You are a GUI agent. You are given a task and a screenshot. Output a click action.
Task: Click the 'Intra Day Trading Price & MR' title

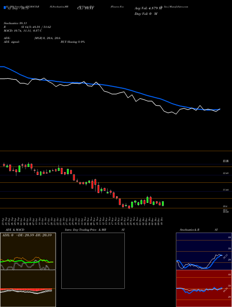[86, 230]
